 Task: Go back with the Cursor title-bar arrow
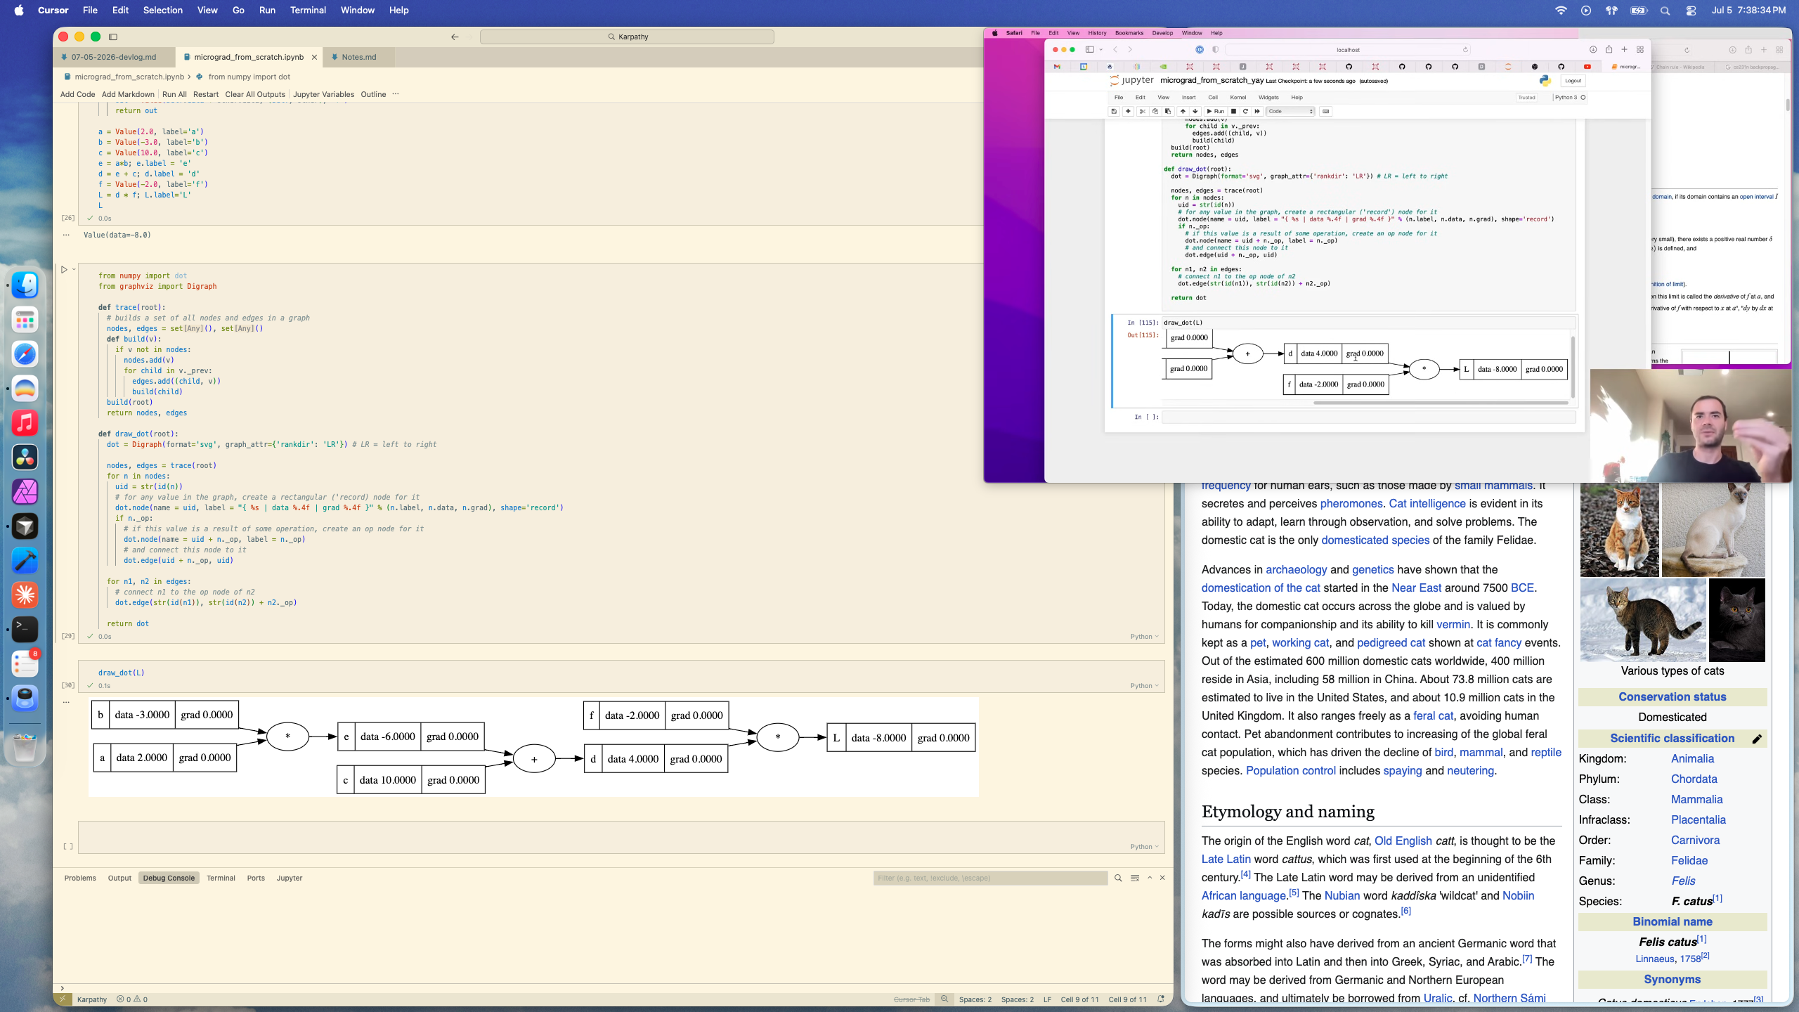[455, 37]
